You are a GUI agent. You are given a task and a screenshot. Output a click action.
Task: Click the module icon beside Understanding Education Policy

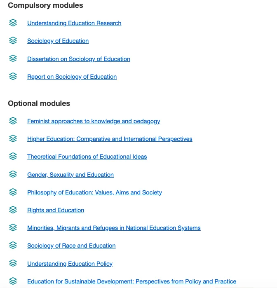[x=13, y=263]
